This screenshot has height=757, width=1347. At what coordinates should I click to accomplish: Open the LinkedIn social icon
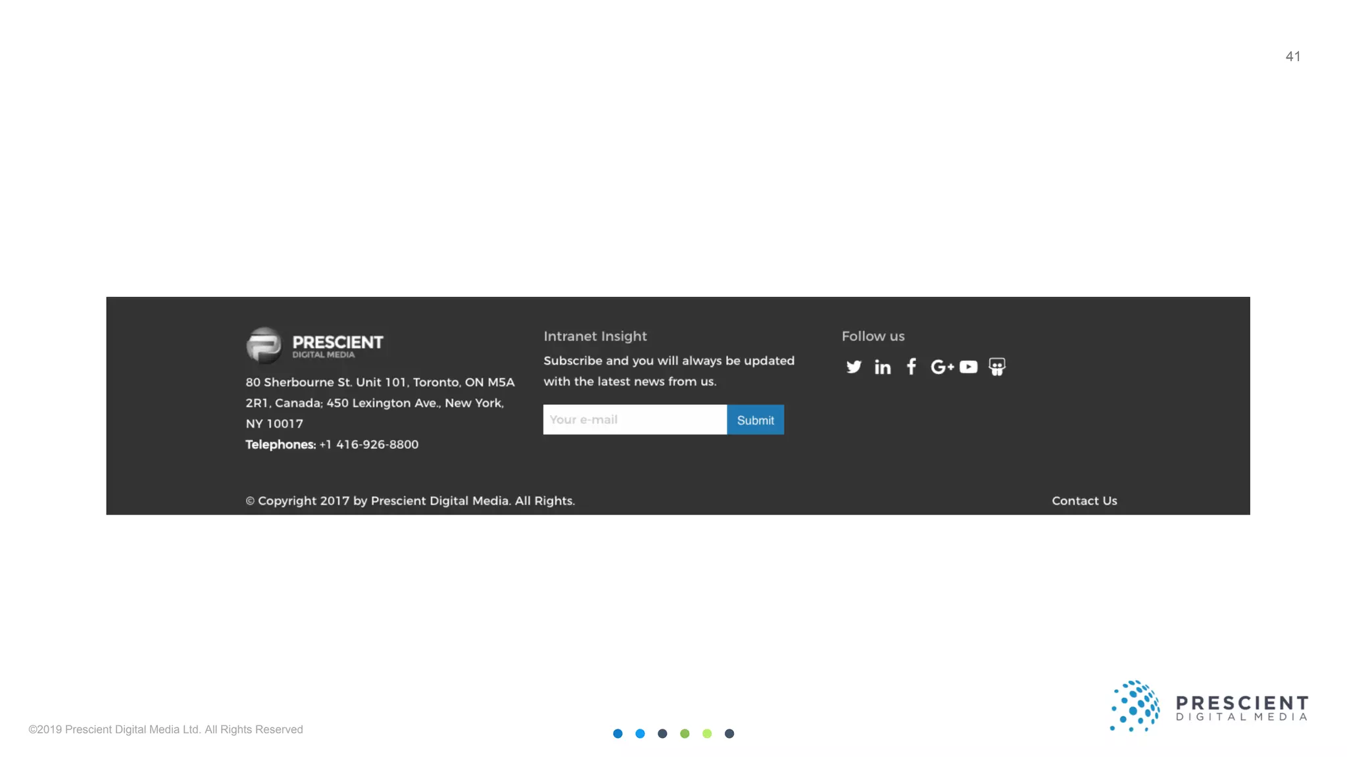coord(883,367)
